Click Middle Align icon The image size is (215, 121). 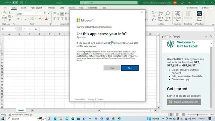pos(58,13)
